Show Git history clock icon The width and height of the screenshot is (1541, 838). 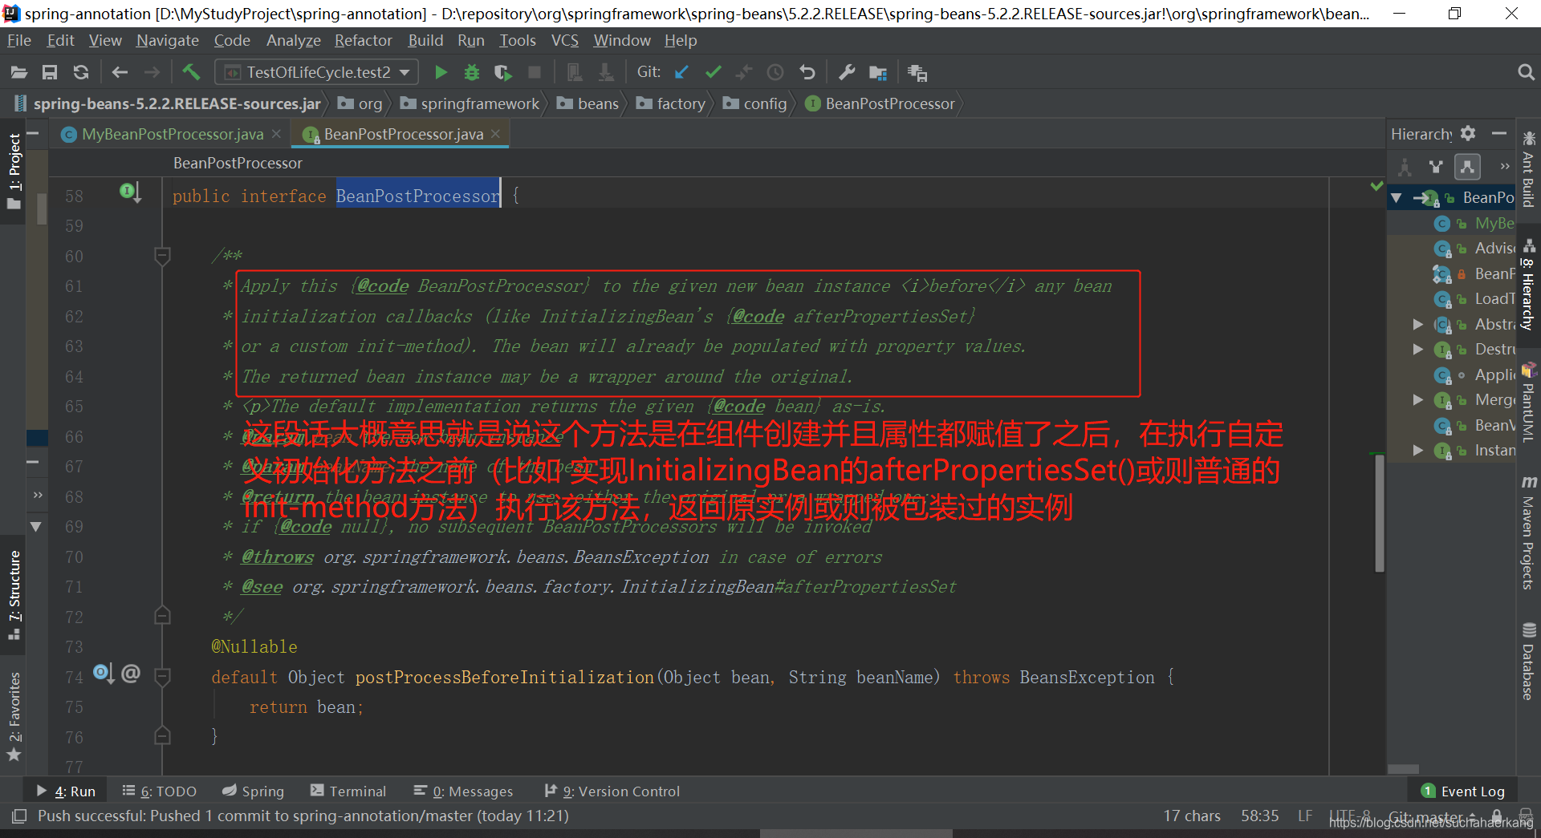click(775, 73)
